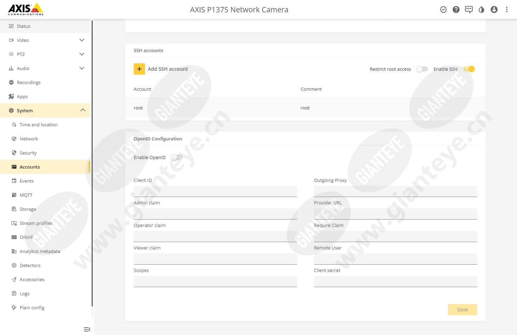
Task: Click the Comment column header
Action: click(x=311, y=89)
